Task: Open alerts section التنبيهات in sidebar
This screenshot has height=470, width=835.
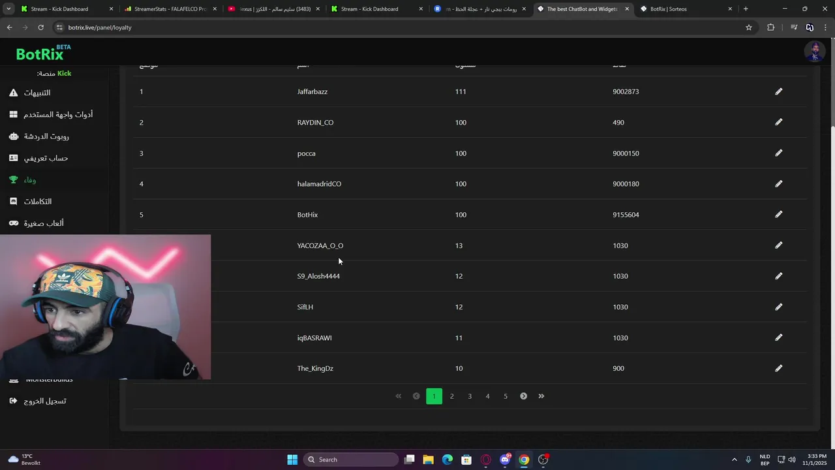Action: coord(30,93)
